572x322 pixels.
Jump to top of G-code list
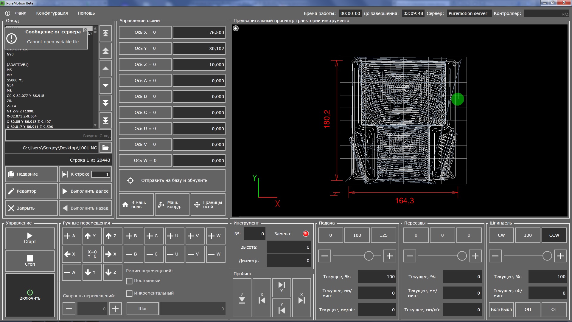[105, 33]
